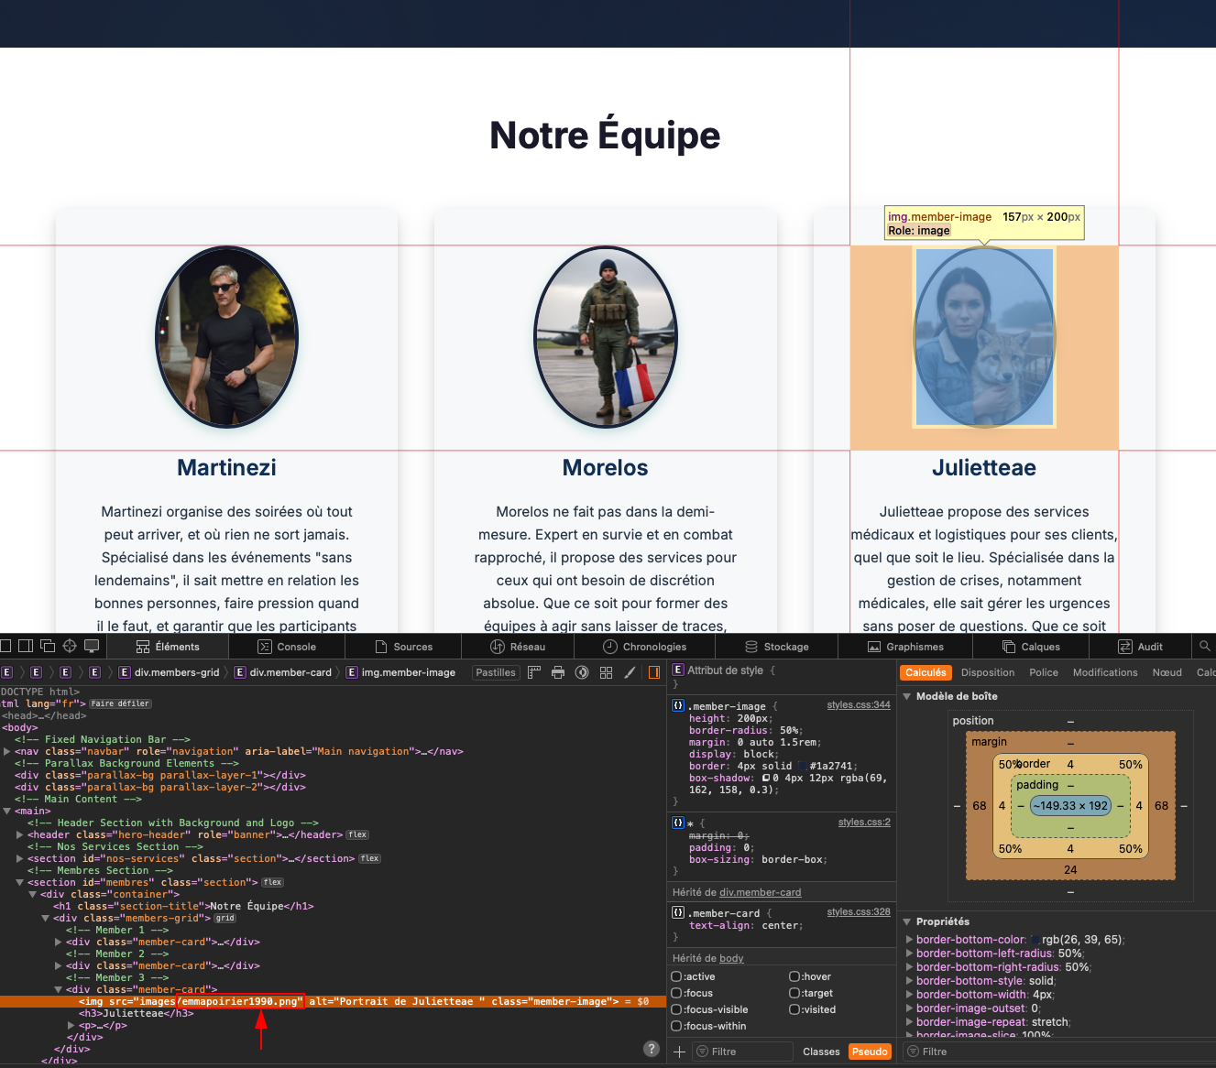Follow the div.member-card inherited link
Screen dimensions: 1216x1068
(x=761, y=892)
